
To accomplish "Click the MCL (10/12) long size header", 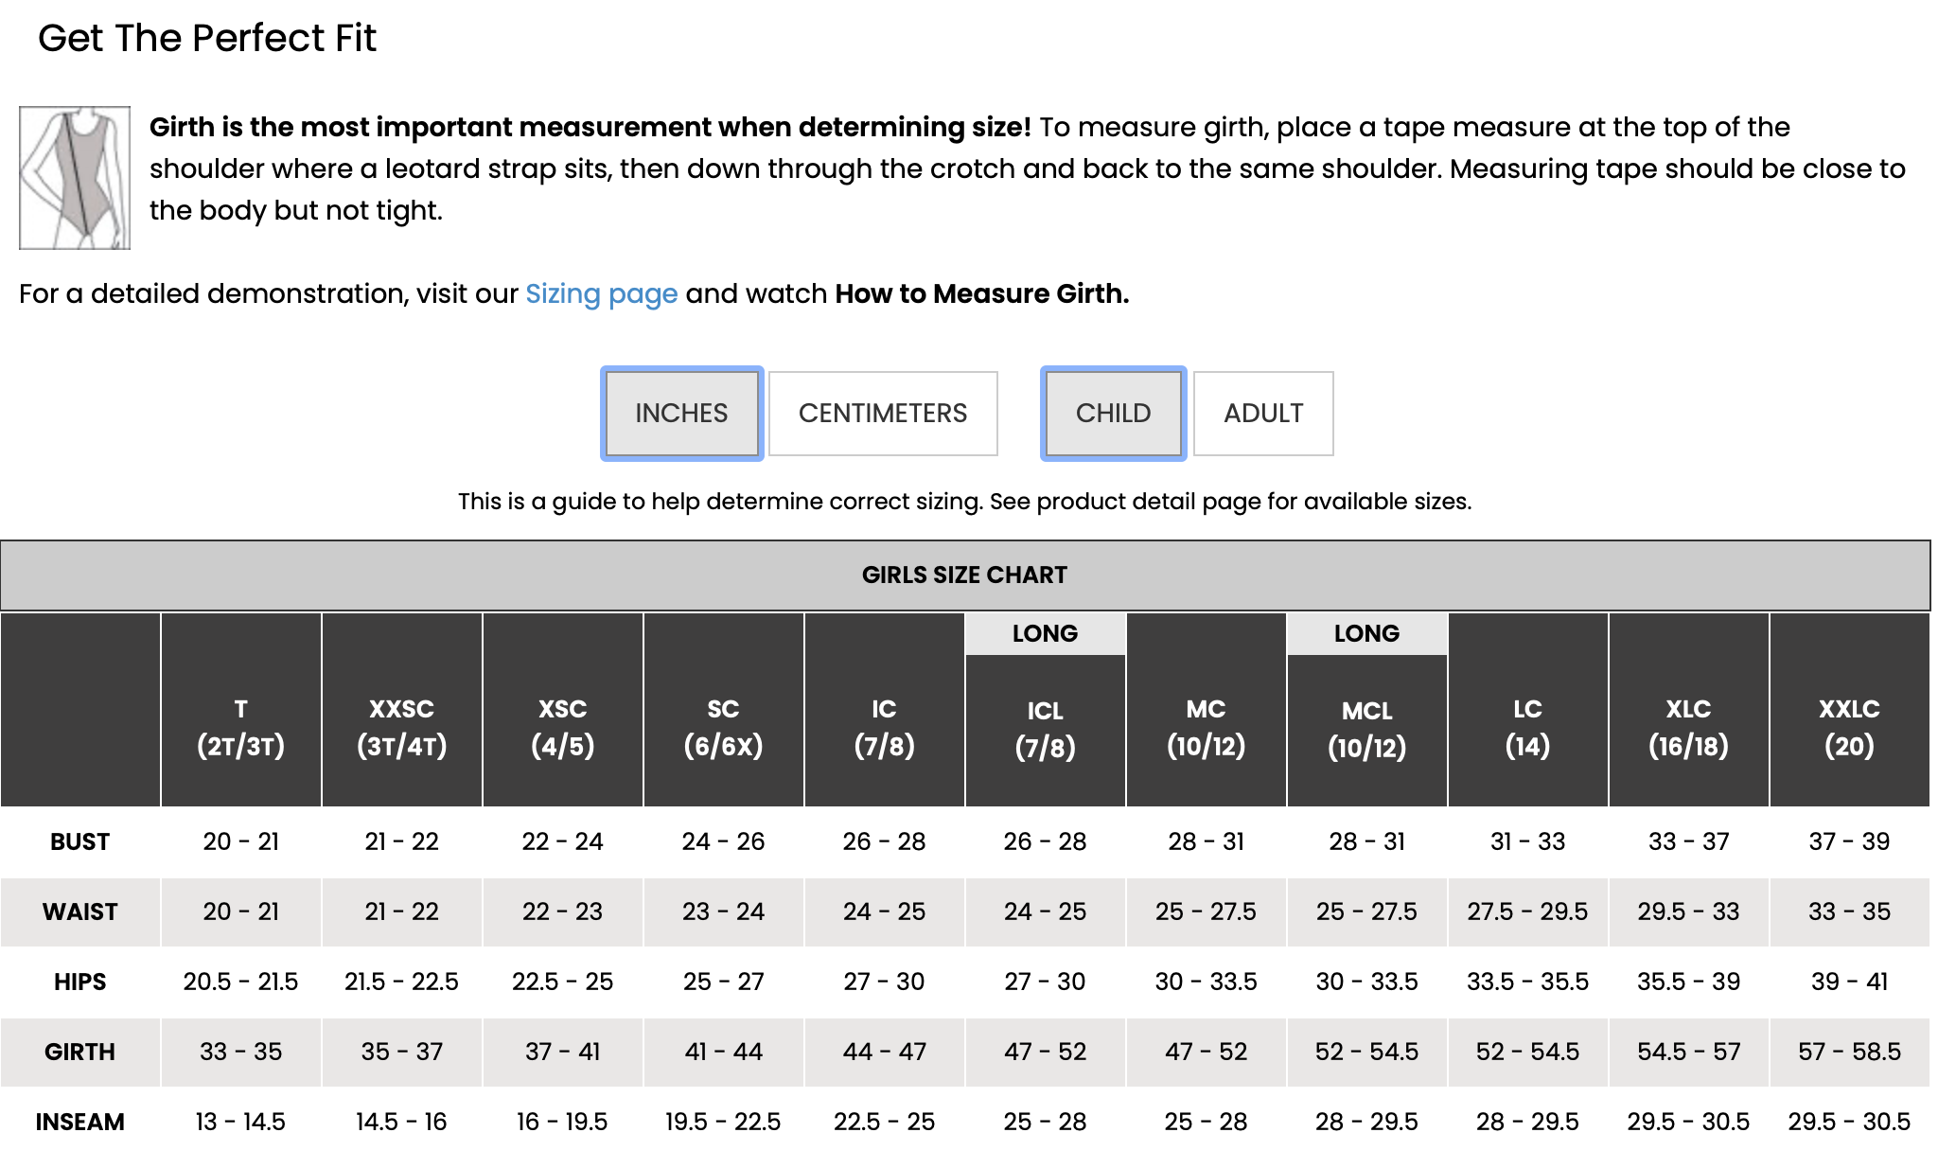I will click(x=1367, y=730).
